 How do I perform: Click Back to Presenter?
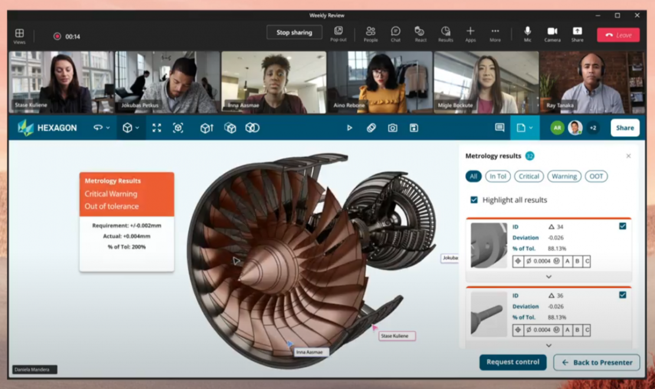[597, 362]
